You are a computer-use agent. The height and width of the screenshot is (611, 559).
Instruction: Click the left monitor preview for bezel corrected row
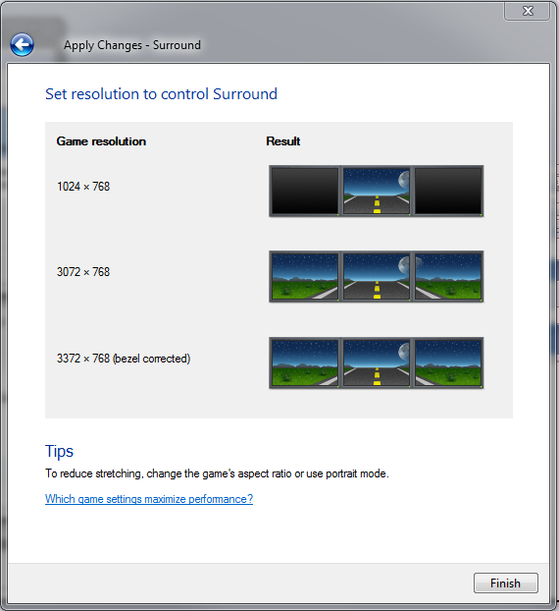305,363
